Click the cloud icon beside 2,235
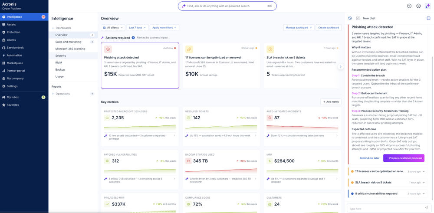The width and height of the screenshot is (434, 213). tap(107, 118)
